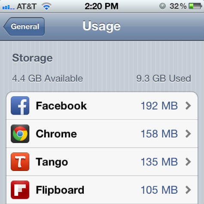Expand Flipboard storage details chevron

pyautogui.click(x=188, y=190)
